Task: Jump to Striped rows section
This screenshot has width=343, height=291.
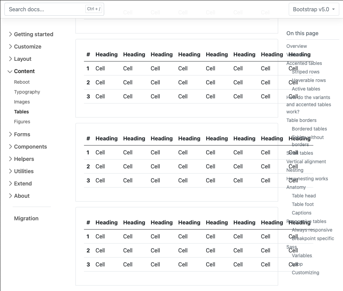Action: (305, 72)
